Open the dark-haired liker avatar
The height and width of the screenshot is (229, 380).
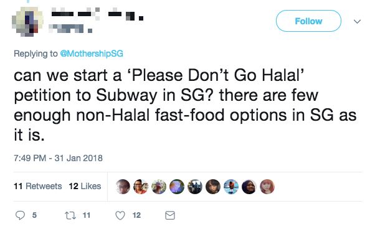pos(213,187)
